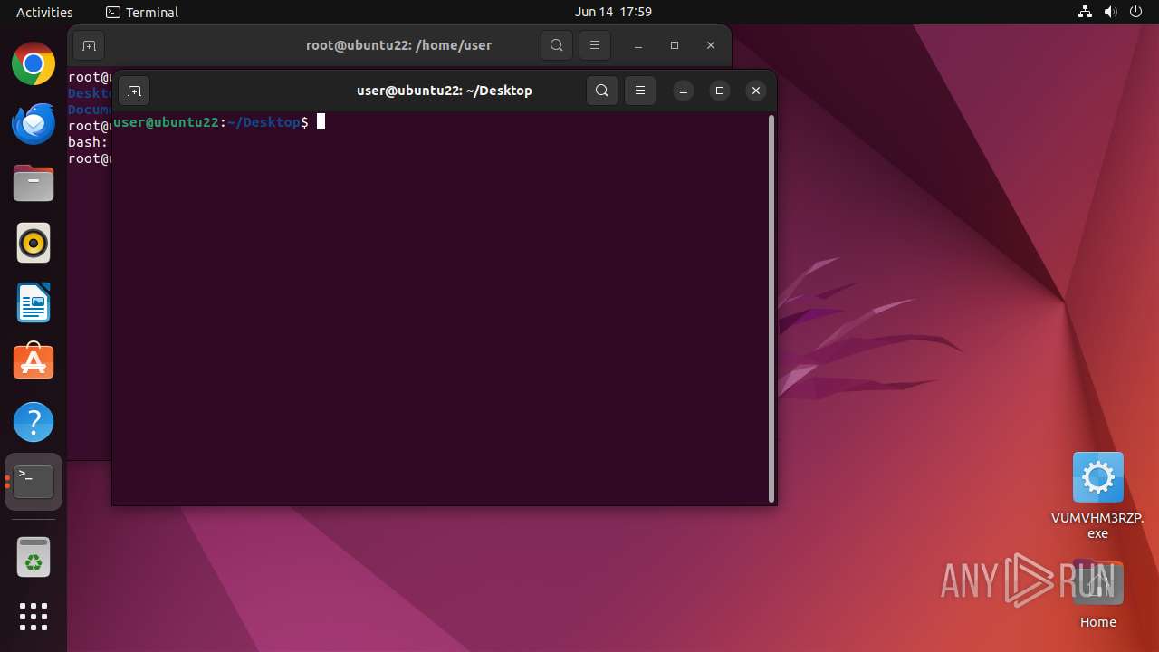
Task: Open hamburger menu in user@ubuntu22 terminal
Action: [640, 91]
